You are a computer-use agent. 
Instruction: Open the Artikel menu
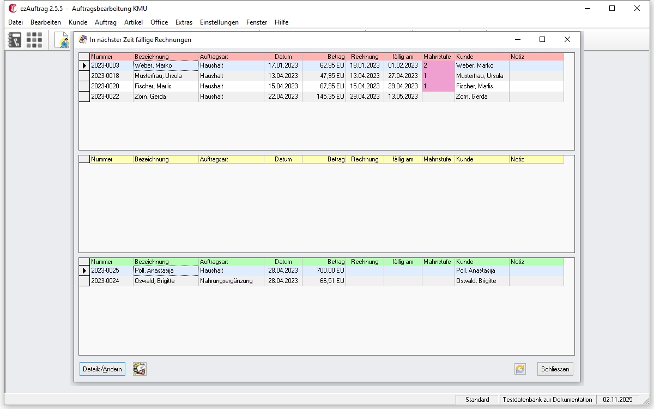click(x=134, y=22)
